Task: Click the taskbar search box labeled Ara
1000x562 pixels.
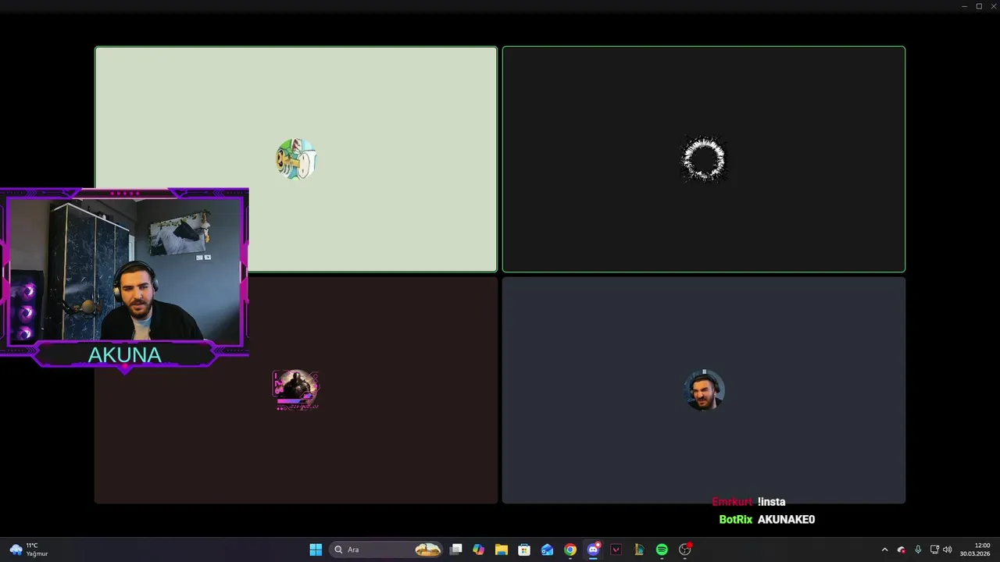Action: point(386,550)
